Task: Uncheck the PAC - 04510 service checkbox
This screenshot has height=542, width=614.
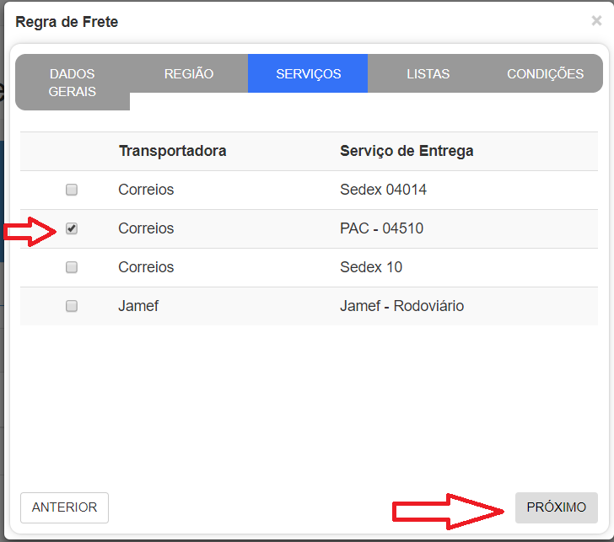Action: pos(72,229)
